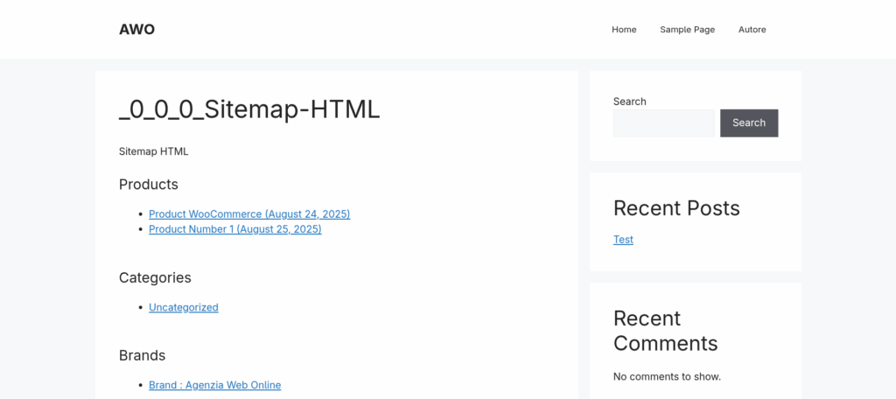Click the Brands section heading

point(143,355)
